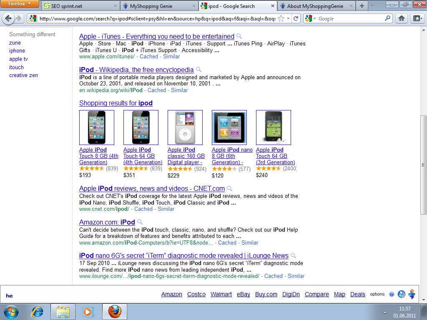
Task: Preview the Apple iTunes result magnifier icon
Action: pos(239,36)
